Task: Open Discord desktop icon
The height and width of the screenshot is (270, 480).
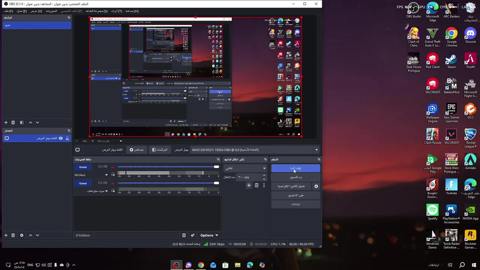Action: click(470, 35)
